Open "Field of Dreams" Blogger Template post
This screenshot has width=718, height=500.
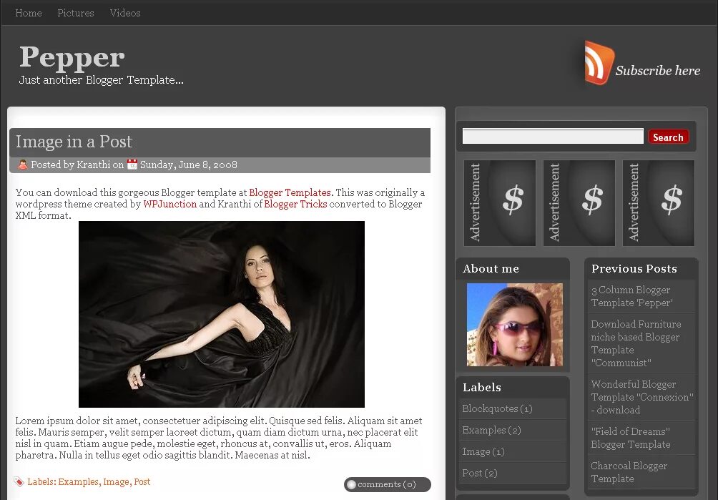click(x=631, y=438)
